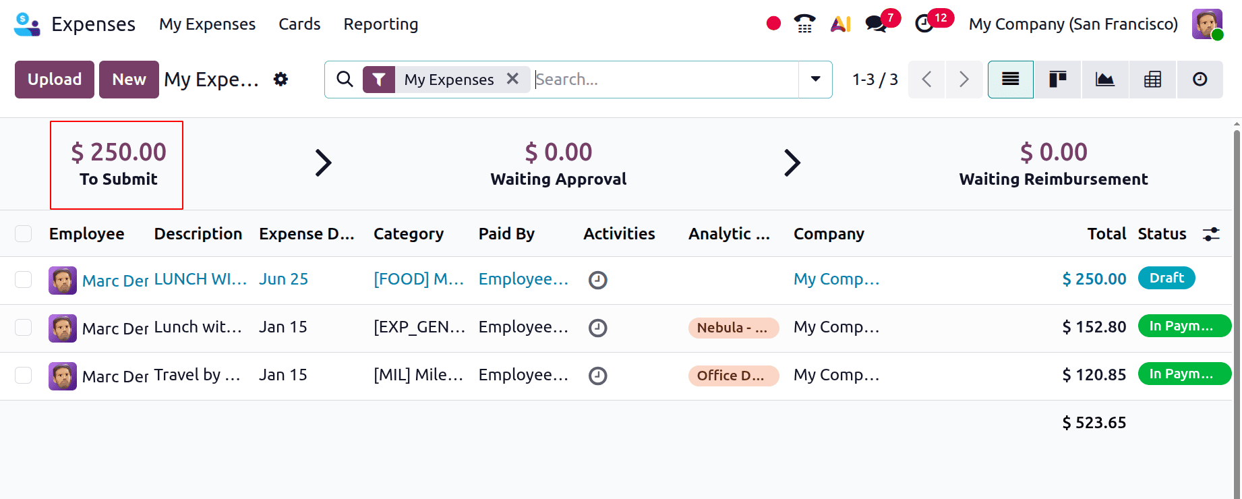Click the Draft status badge
The height and width of the screenshot is (499, 1242).
tap(1166, 278)
